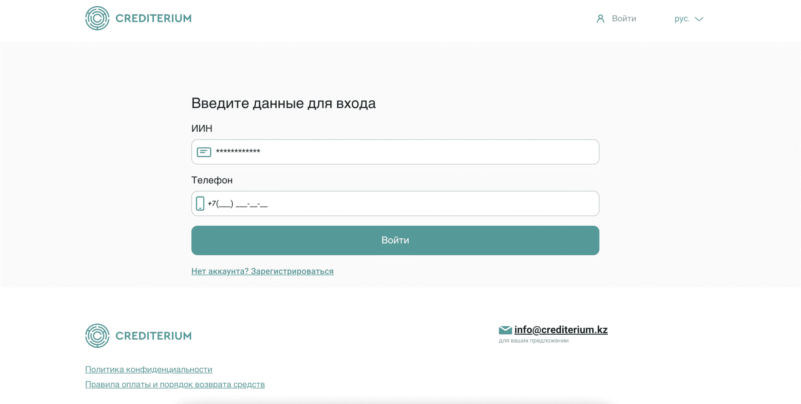
Task: Open the Войти link in top navigation
Action: pyautogui.click(x=624, y=19)
